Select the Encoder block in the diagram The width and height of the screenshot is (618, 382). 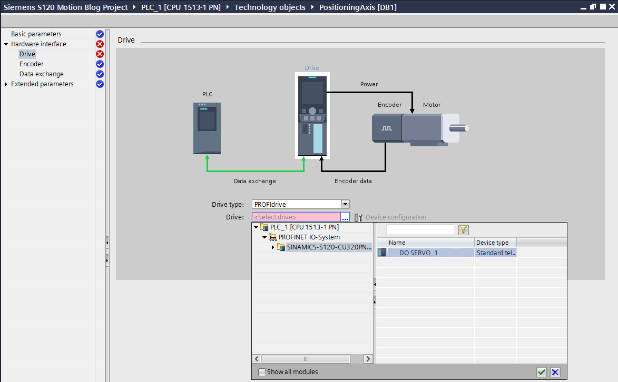pyautogui.click(x=387, y=128)
